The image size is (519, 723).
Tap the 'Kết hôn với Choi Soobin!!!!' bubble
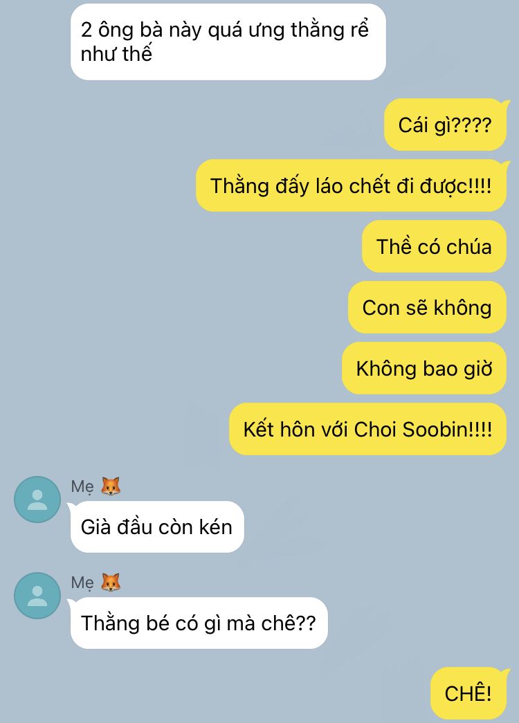[x=367, y=429]
